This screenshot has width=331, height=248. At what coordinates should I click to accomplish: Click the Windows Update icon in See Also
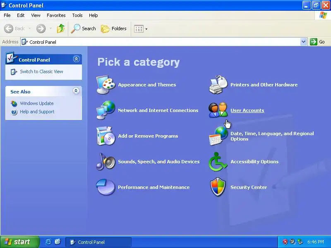point(14,103)
